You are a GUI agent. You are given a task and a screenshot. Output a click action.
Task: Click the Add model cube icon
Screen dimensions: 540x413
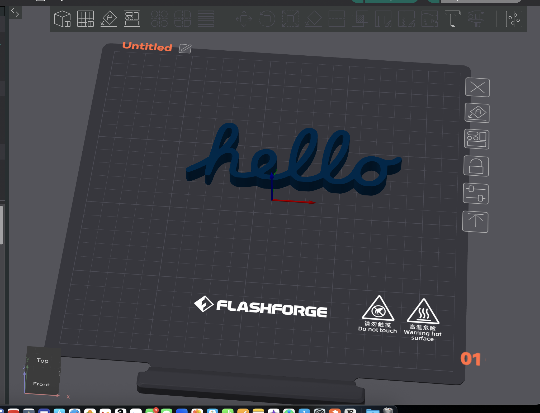click(x=62, y=19)
